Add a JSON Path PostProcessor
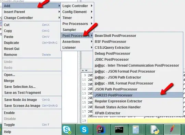 (x=138, y=89)
